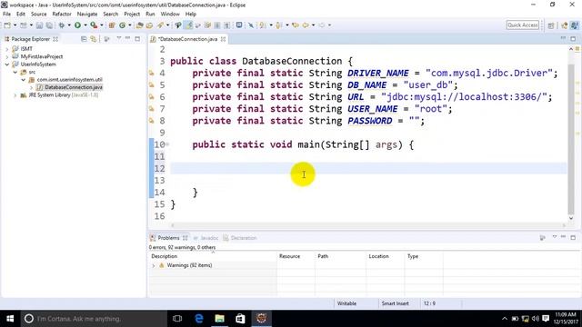Expand the Warnings (92 items) row

(154, 265)
